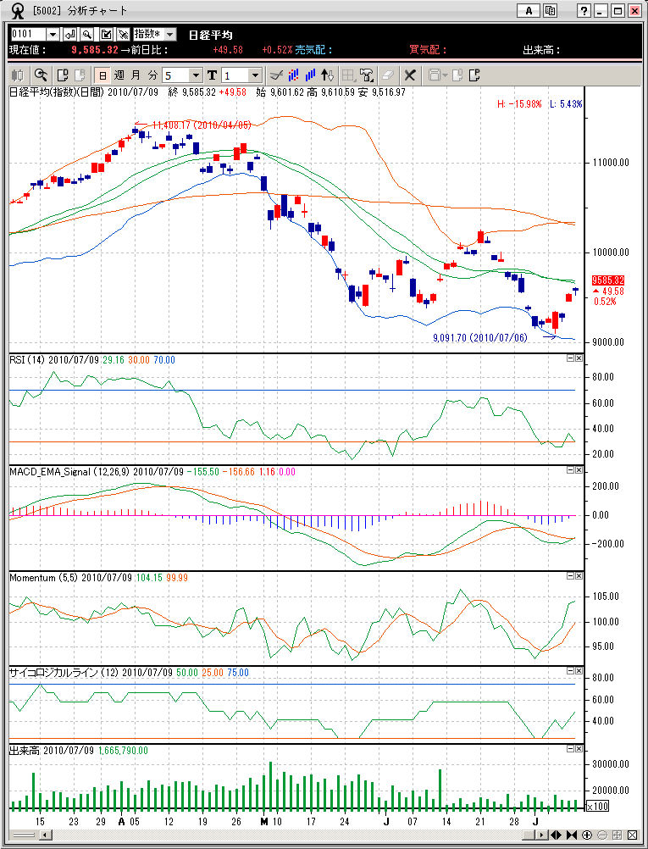Screen dimensions: 648x849
Task: Select the X-shaped delete tool in the toolbar
Action: click(x=410, y=75)
